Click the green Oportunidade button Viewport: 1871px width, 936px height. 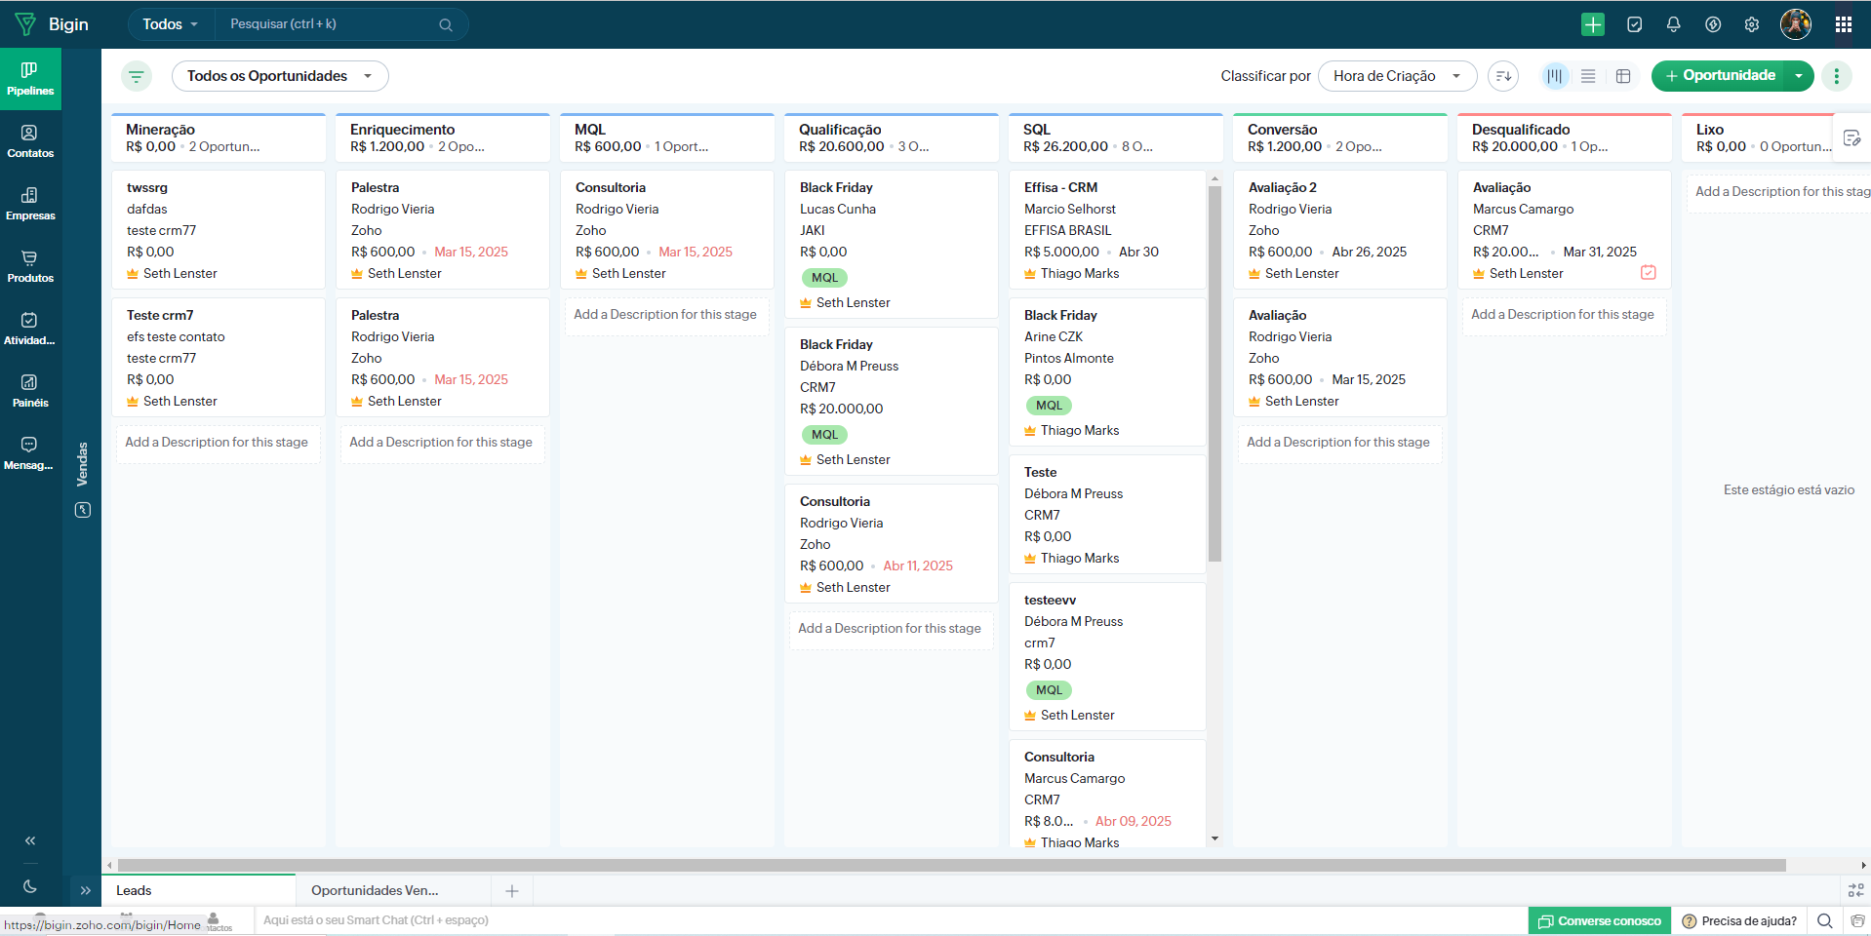[x=1719, y=76]
